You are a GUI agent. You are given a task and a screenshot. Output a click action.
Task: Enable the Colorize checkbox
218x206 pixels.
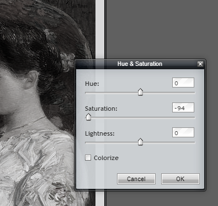click(88, 158)
